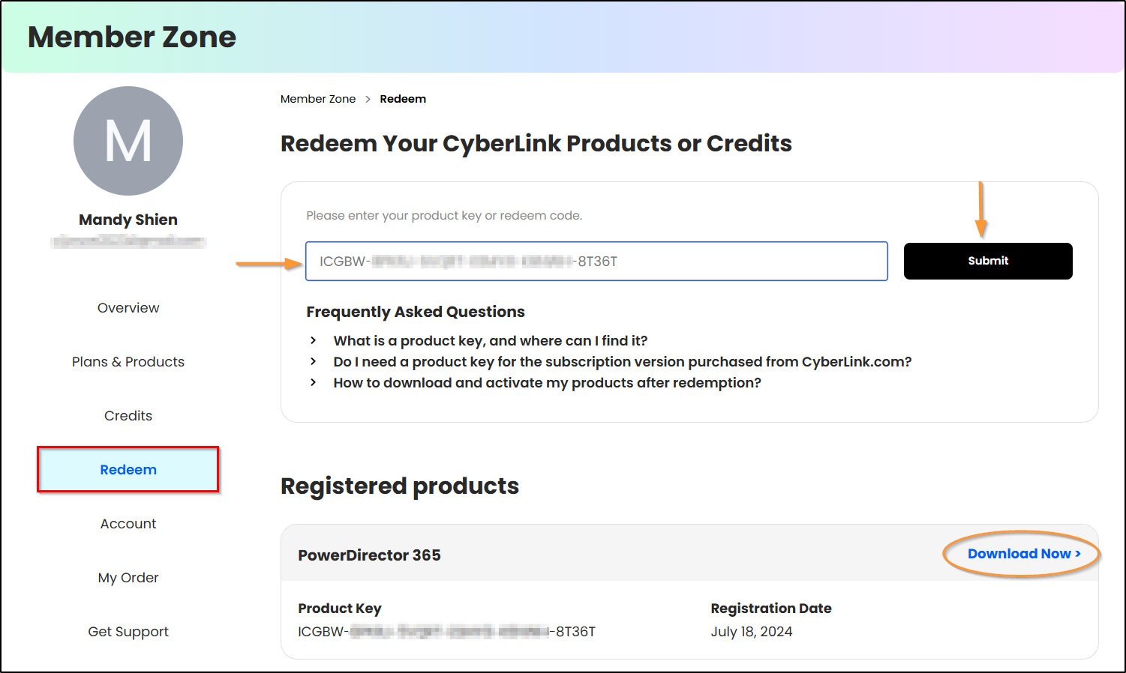View My Order page
This screenshot has width=1126, height=673.
[128, 578]
